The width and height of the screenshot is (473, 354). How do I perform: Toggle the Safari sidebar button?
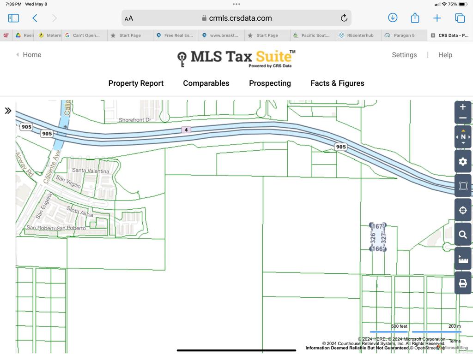(13, 18)
